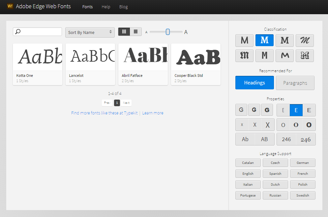Viewport: 328px width, 217px height.
Task: Choose the high contrast O icon
Action: 309,125
